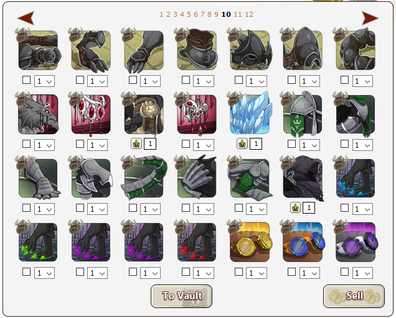Expand quantity dropdown under the top hat item
The width and height of the screenshot is (396, 318).
click(x=204, y=81)
